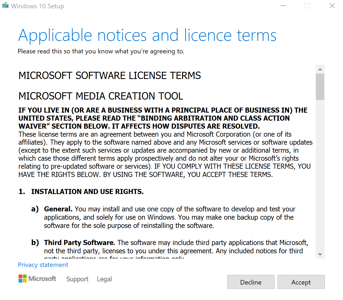Minimize the Windows 10 Setup window
Image resolution: width=343 pixels, height=300 pixels.
[x=283, y=6]
